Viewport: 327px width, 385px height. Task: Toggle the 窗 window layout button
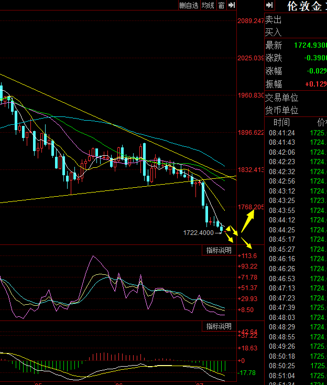coord(221,5)
